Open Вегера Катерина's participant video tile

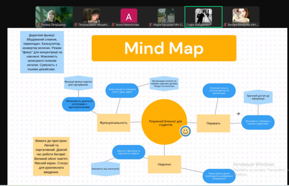coord(241,15)
